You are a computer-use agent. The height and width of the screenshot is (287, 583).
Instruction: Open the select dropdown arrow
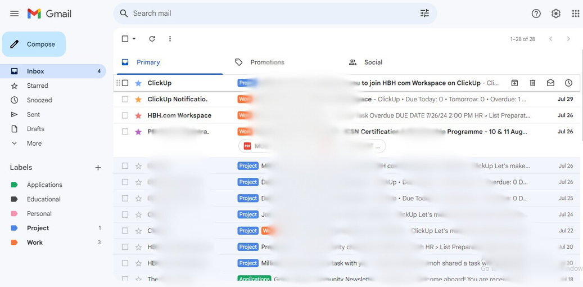[x=134, y=39]
